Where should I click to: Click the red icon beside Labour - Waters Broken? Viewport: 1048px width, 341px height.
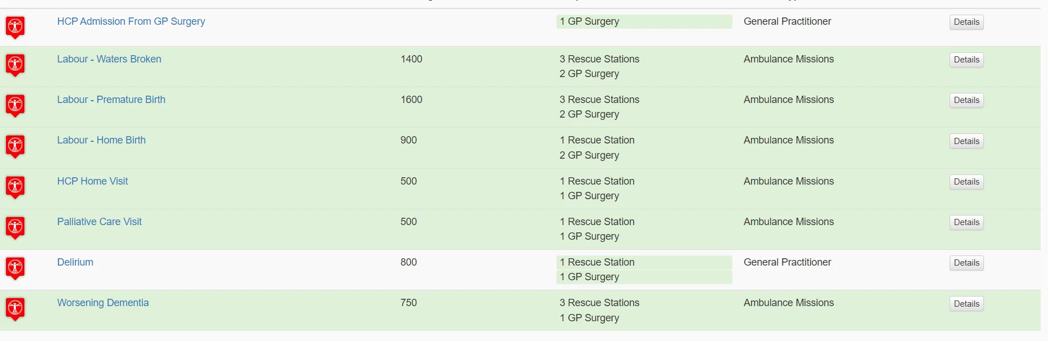(x=15, y=65)
